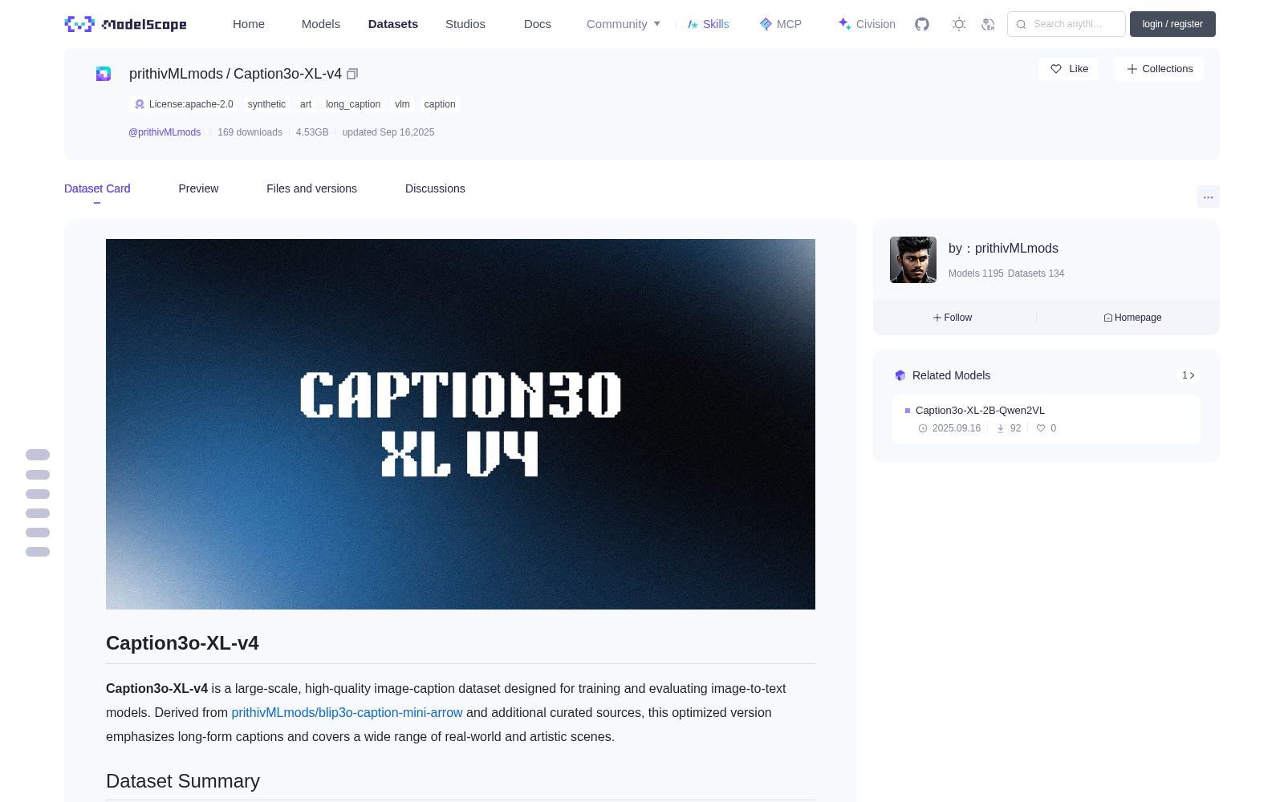Switch to the Files and versions tab
The image size is (1284, 802).
point(311,188)
